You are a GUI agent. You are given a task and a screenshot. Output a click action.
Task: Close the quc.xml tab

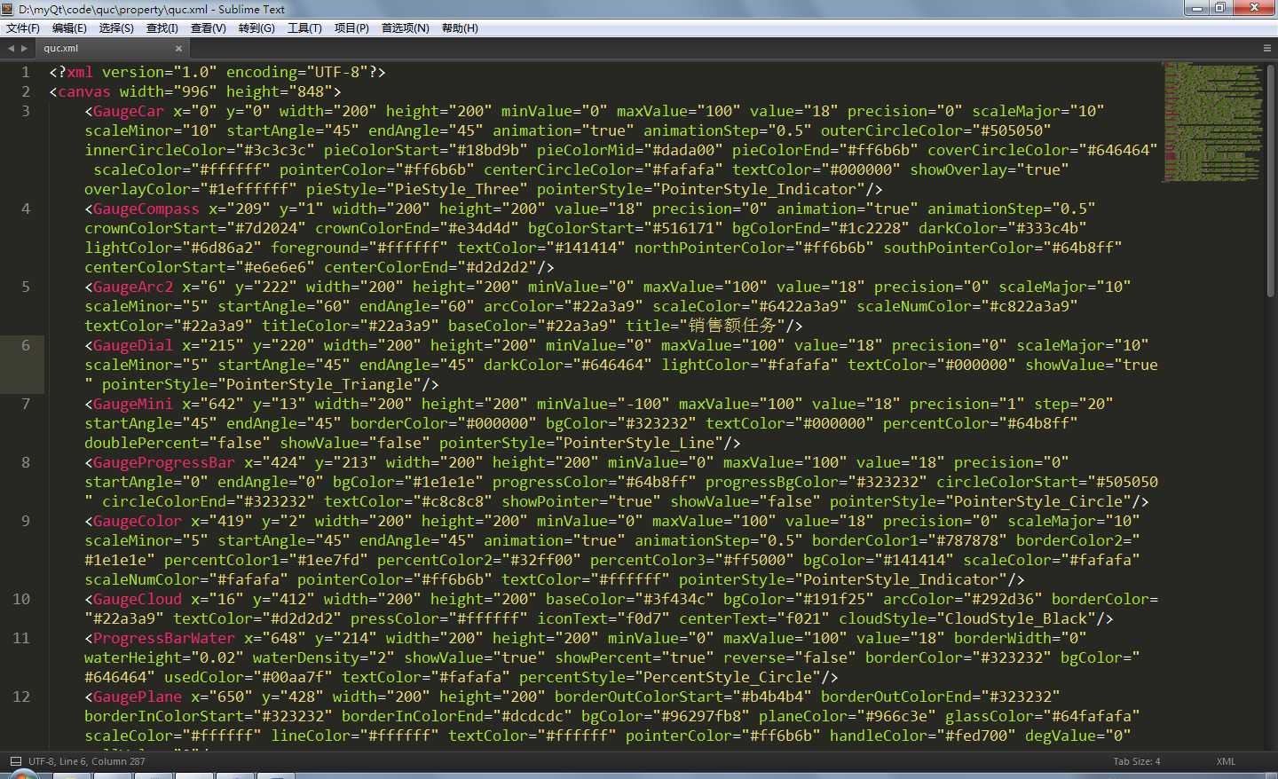point(178,49)
